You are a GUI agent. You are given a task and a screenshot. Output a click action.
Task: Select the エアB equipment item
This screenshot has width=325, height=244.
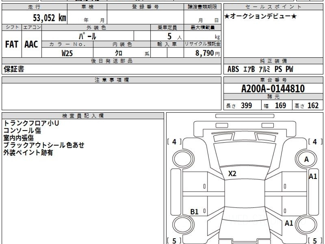coord(249,69)
